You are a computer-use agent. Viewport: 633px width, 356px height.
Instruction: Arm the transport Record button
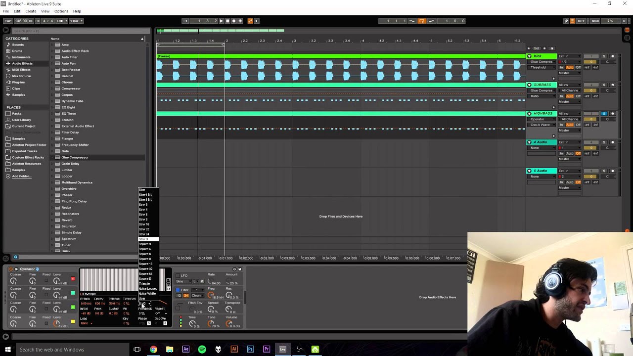234,21
